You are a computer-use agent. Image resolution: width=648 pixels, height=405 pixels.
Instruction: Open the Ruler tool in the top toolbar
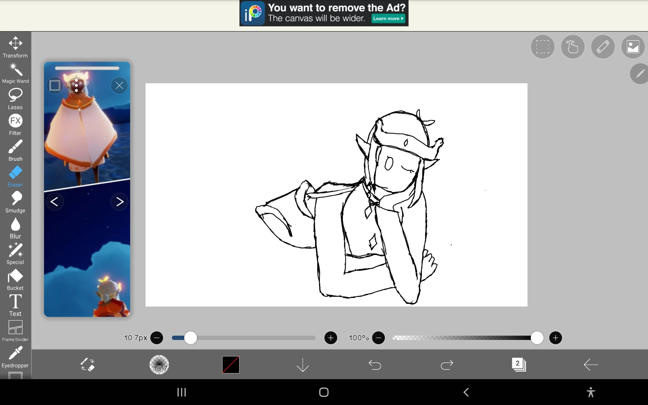point(603,47)
